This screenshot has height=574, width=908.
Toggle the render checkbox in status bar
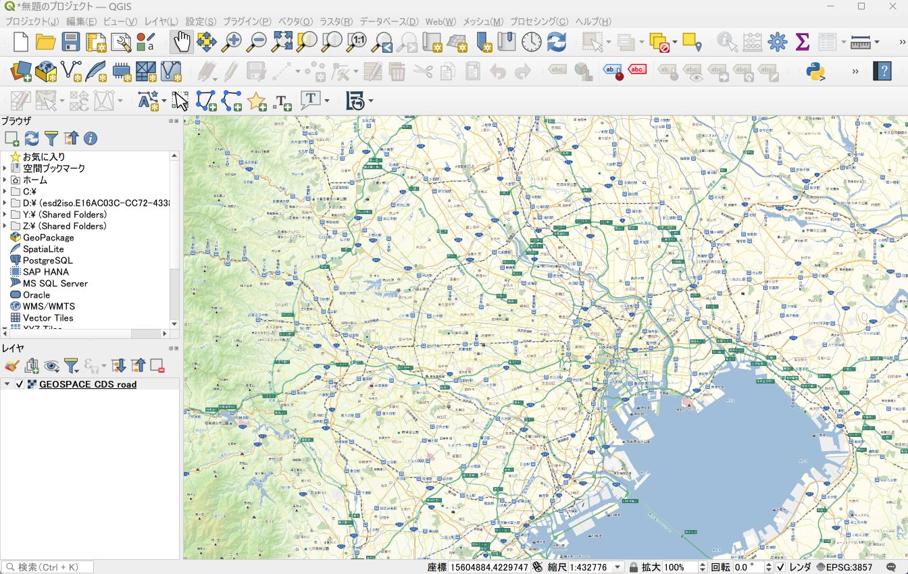coord(780,567)
